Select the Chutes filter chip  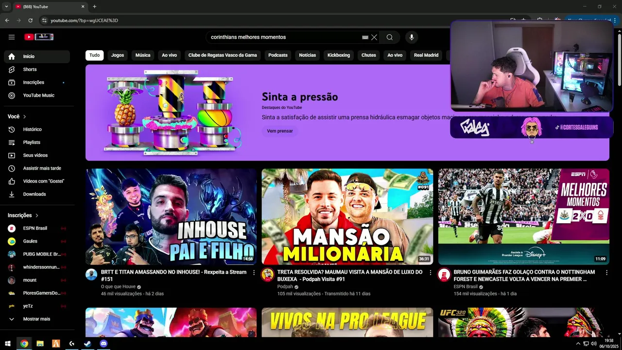[x=369, y=55]
